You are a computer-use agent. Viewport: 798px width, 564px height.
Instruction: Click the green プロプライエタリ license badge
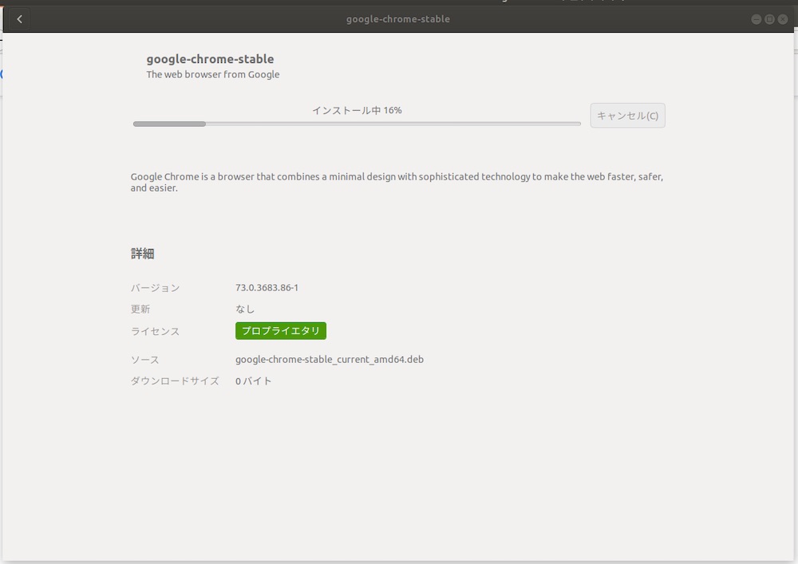[x=280, y=330]
